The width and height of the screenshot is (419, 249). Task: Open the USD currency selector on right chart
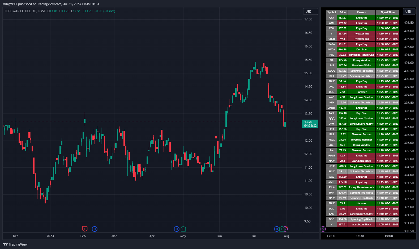point(409,11)
